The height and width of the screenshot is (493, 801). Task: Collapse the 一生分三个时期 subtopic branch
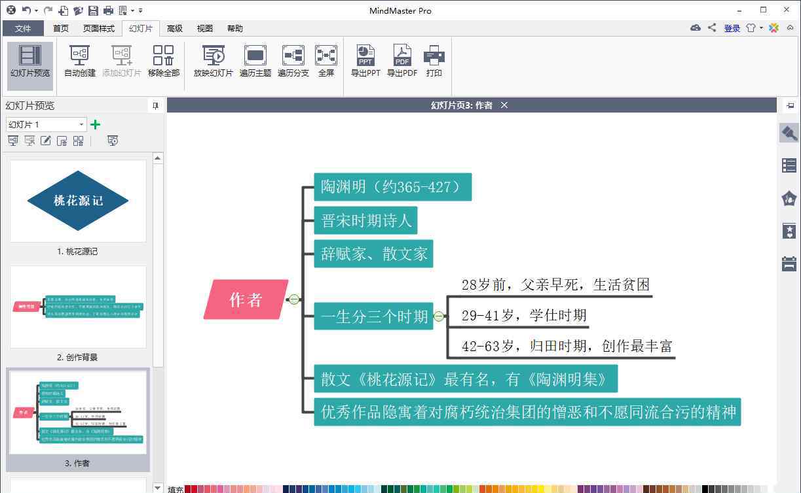tap(438, 316)
